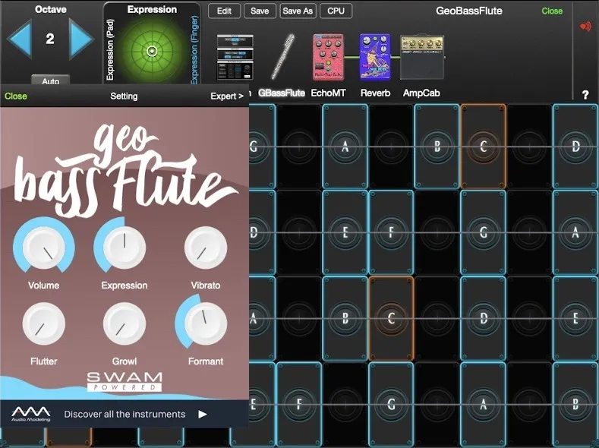This screenshot has width=599, height=448.
Task: Adjust the Volume knob
Action: [43, 248]
